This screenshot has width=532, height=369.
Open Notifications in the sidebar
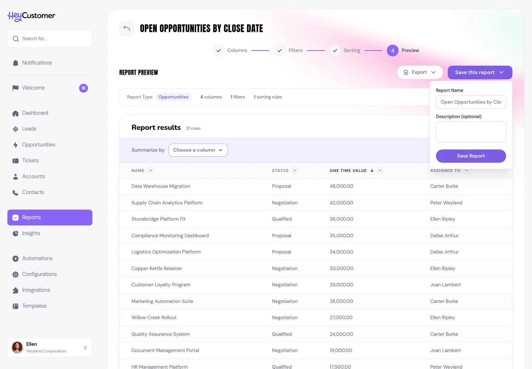pos(50,63)
